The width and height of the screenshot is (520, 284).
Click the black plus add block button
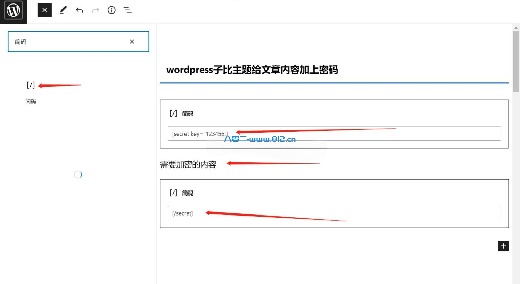[x=503, y=246]
